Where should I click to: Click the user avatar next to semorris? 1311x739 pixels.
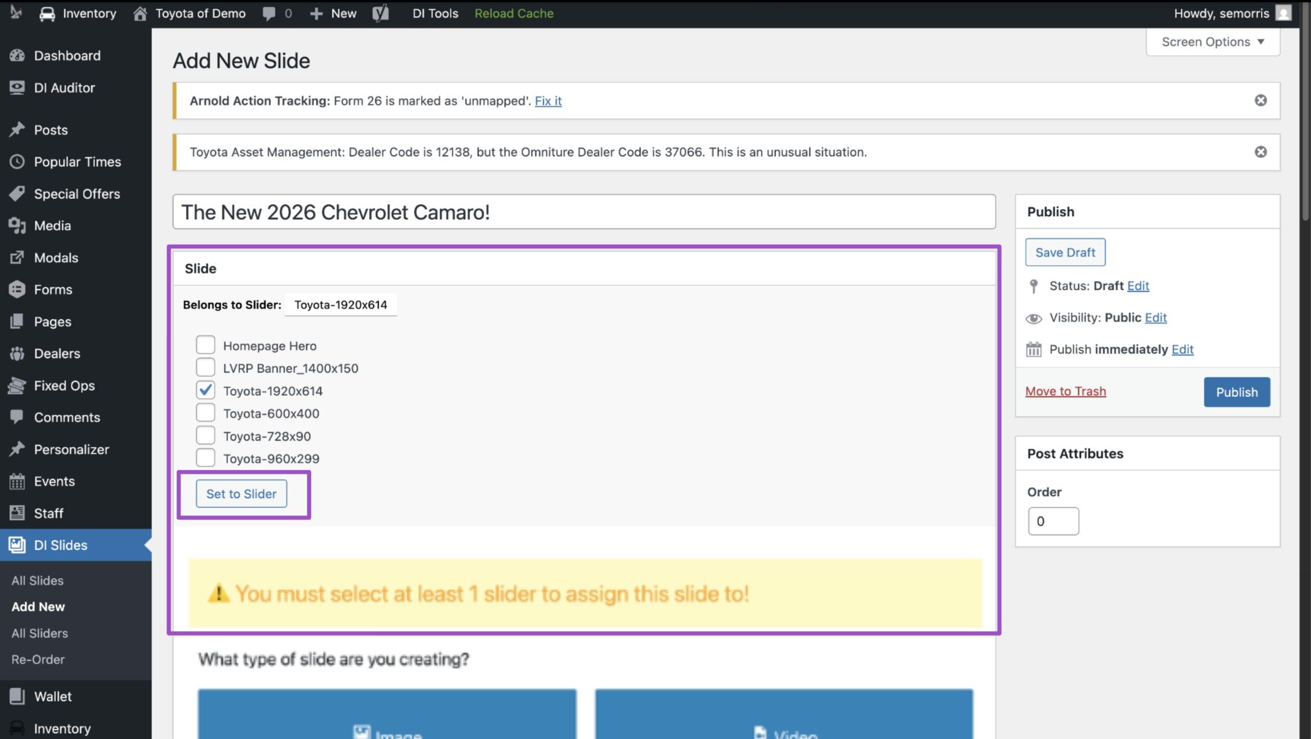[x=1283, y=13]
